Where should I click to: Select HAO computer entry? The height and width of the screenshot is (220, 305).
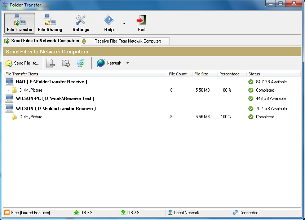coord(52,82)
